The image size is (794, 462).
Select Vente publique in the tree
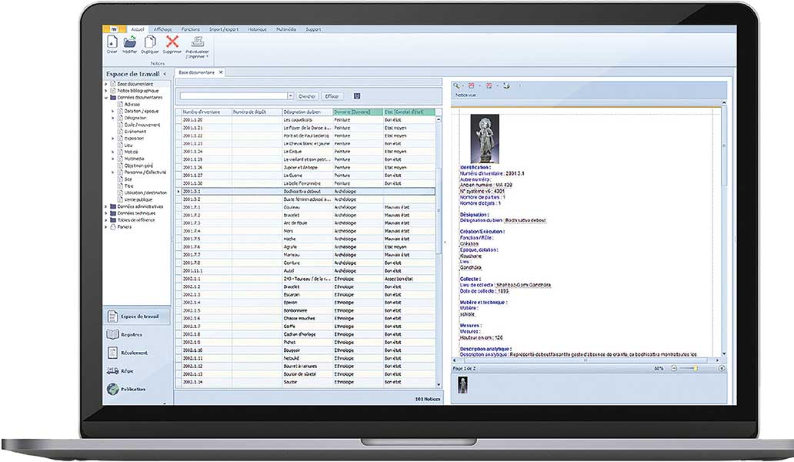[138, 199]
